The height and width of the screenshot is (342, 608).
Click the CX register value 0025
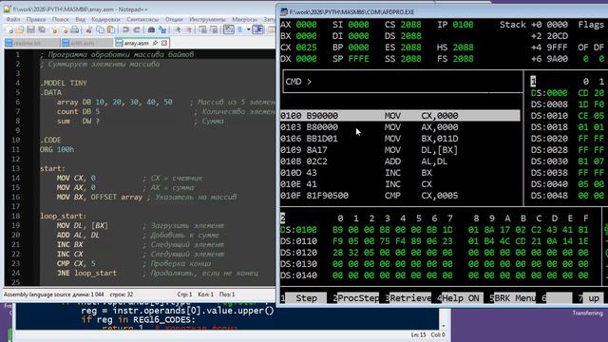306,47
